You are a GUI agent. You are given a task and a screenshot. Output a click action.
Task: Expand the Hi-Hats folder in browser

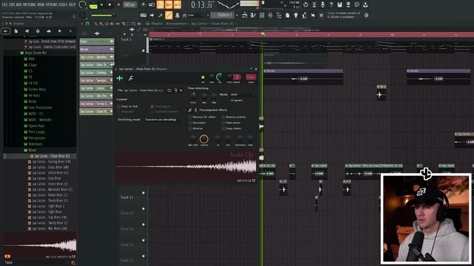32,95
